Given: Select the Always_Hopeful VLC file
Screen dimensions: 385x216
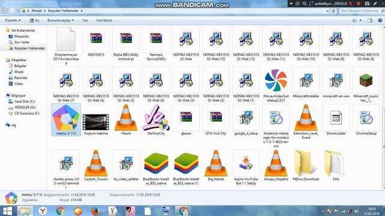Looking at the screenshot, I should click(276, 166).
